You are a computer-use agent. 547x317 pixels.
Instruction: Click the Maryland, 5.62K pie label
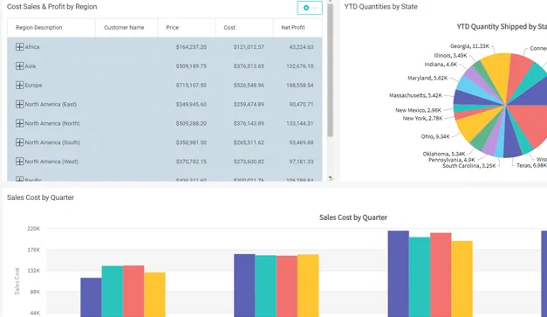click(427, 78)
